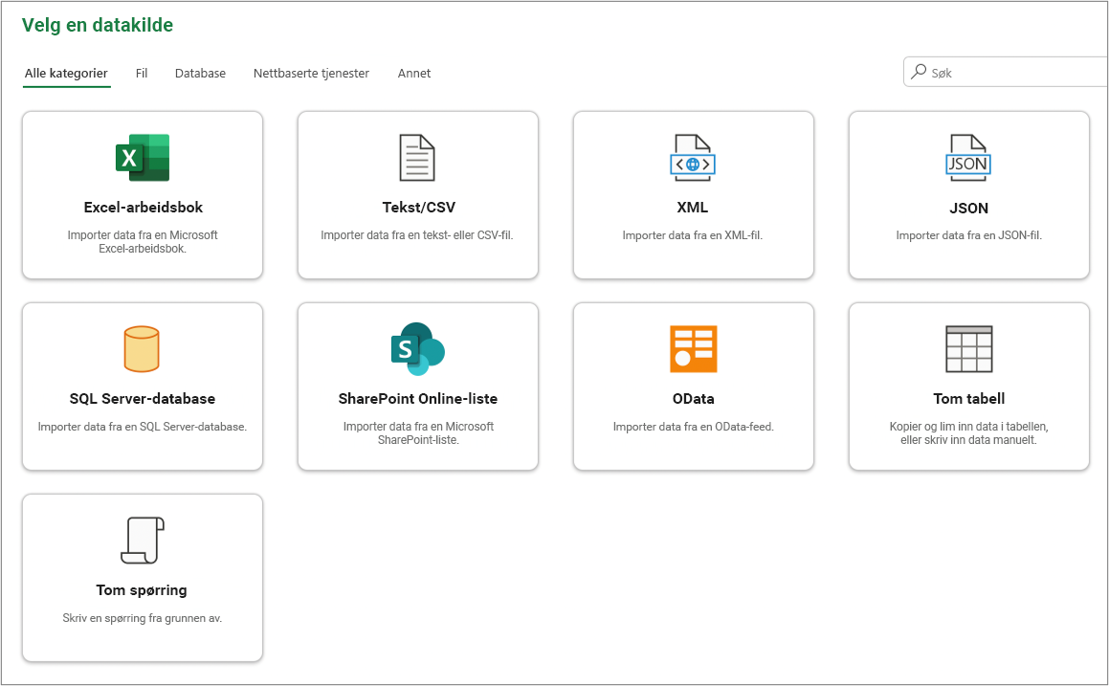The image size is (1109, 686).
Task: Click the SharePoint Online list icon
Action: point(417,348)
